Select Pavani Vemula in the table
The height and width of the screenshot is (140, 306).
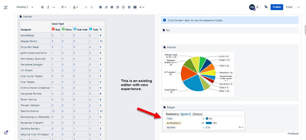click(x=28, y=99)
